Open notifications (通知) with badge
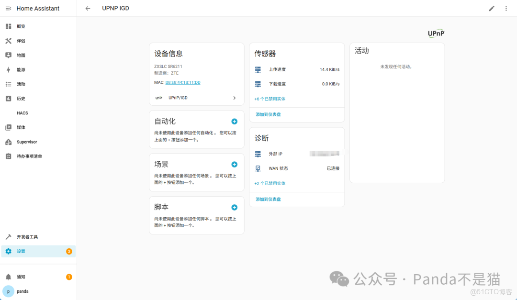 pyautogui.click(x=21, y=277)
